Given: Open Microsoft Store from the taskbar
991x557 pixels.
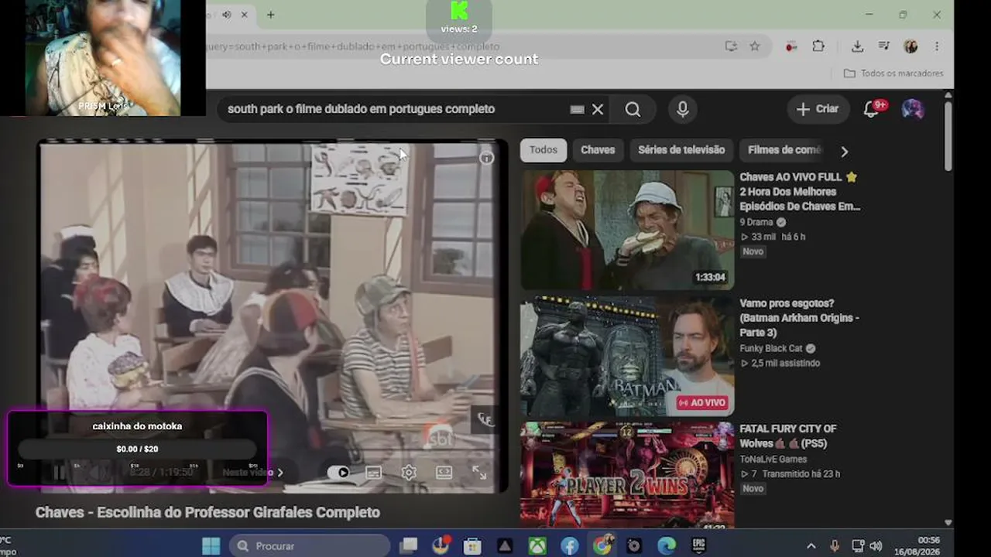Looking at the screenshot, I should (x=472, y=545).
